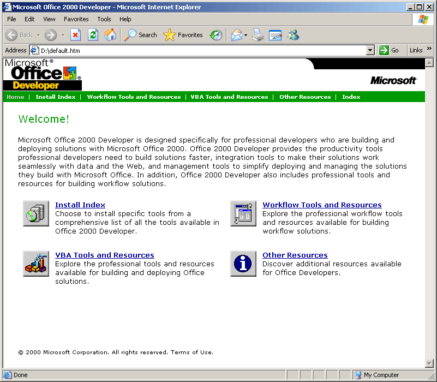Go to the Home page house icon

[x=110, y=35]
